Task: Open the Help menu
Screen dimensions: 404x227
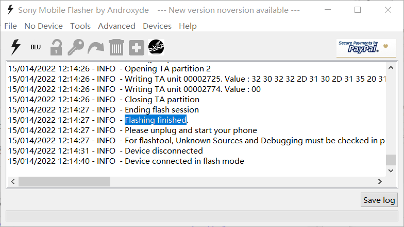Action: (188, 26)
